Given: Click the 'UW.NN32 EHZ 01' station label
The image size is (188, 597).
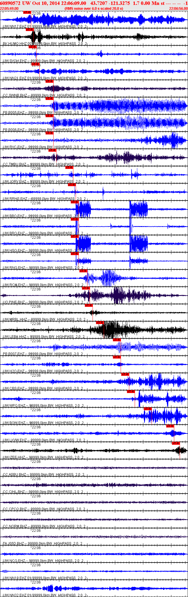Looking at the screenshot, I should [17, 595].
